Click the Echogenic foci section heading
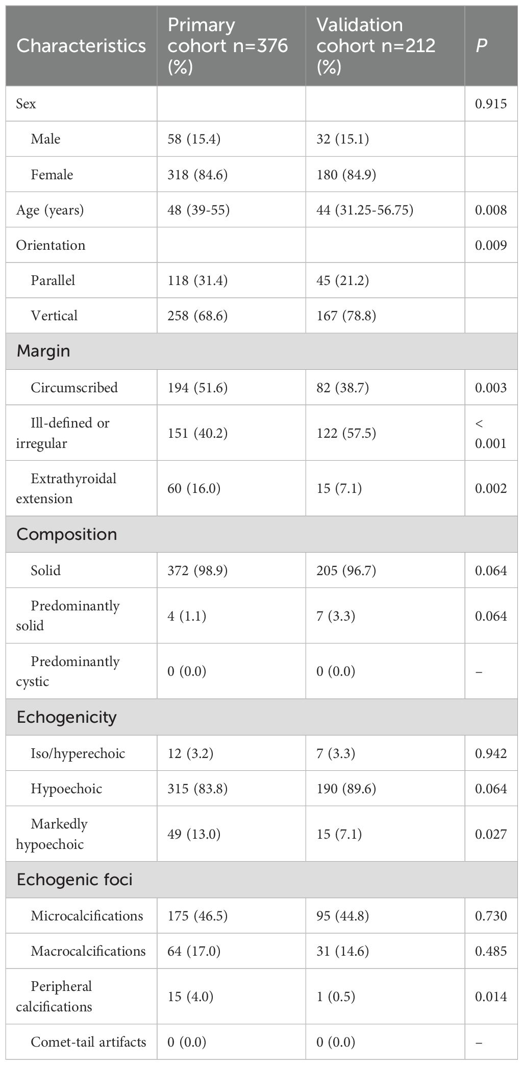The width and height of the screenshot is (523, 1065). point(74,880)
